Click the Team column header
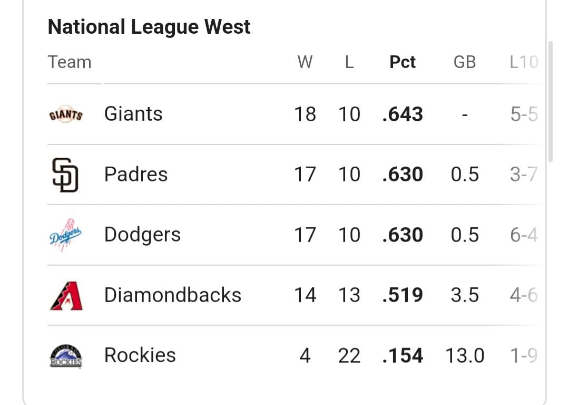Viewport: 569px width, 405px height. point(70,62)
